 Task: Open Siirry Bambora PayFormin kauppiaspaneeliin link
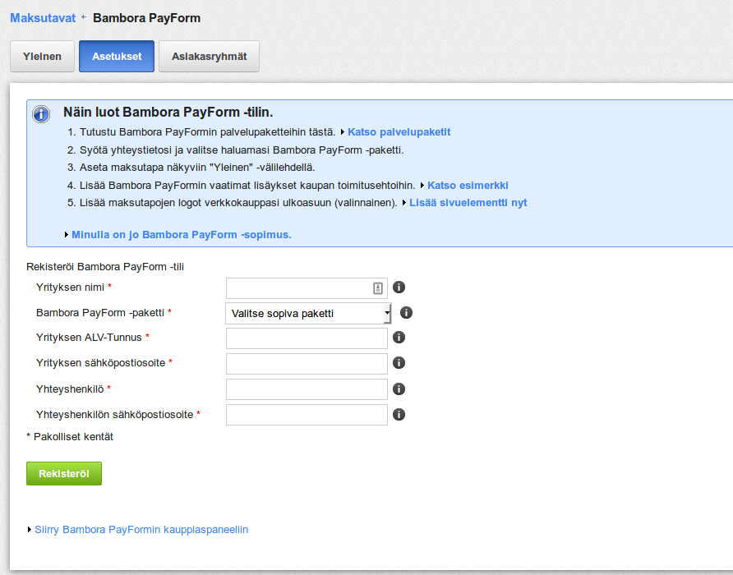click(x=141, y=530)
